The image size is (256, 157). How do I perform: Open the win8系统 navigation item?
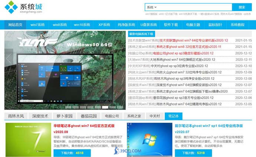[60, 25]
